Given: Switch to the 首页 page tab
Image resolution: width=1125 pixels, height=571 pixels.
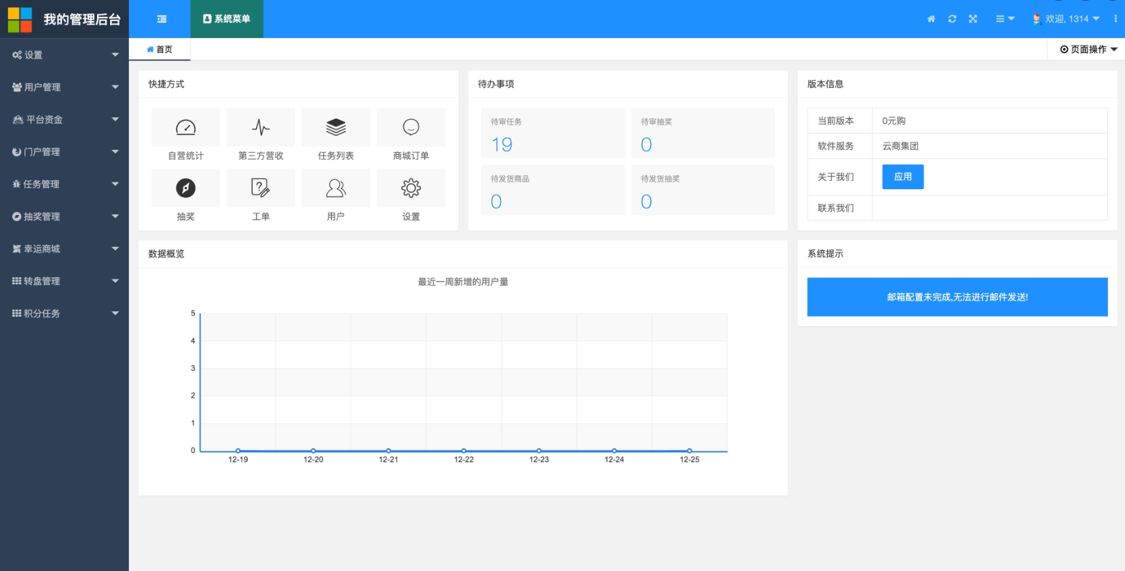Looking at the screenshot, I should click(x=160, y=50).
